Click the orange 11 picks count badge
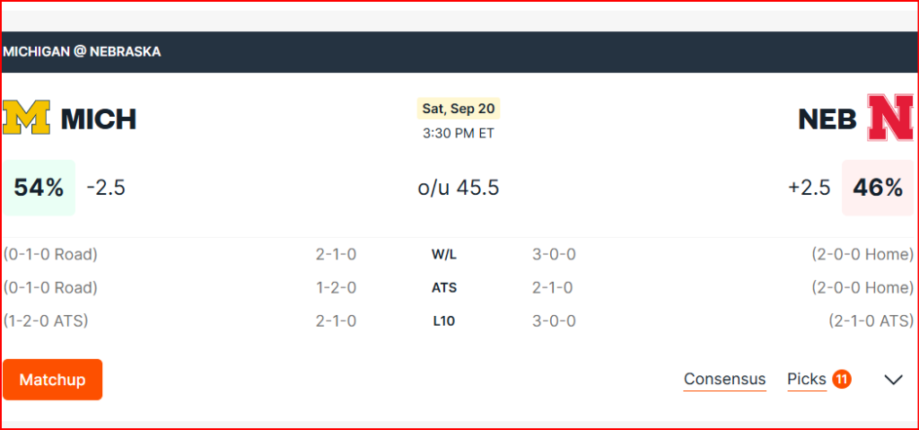919x430 pixels. point(841,380)
